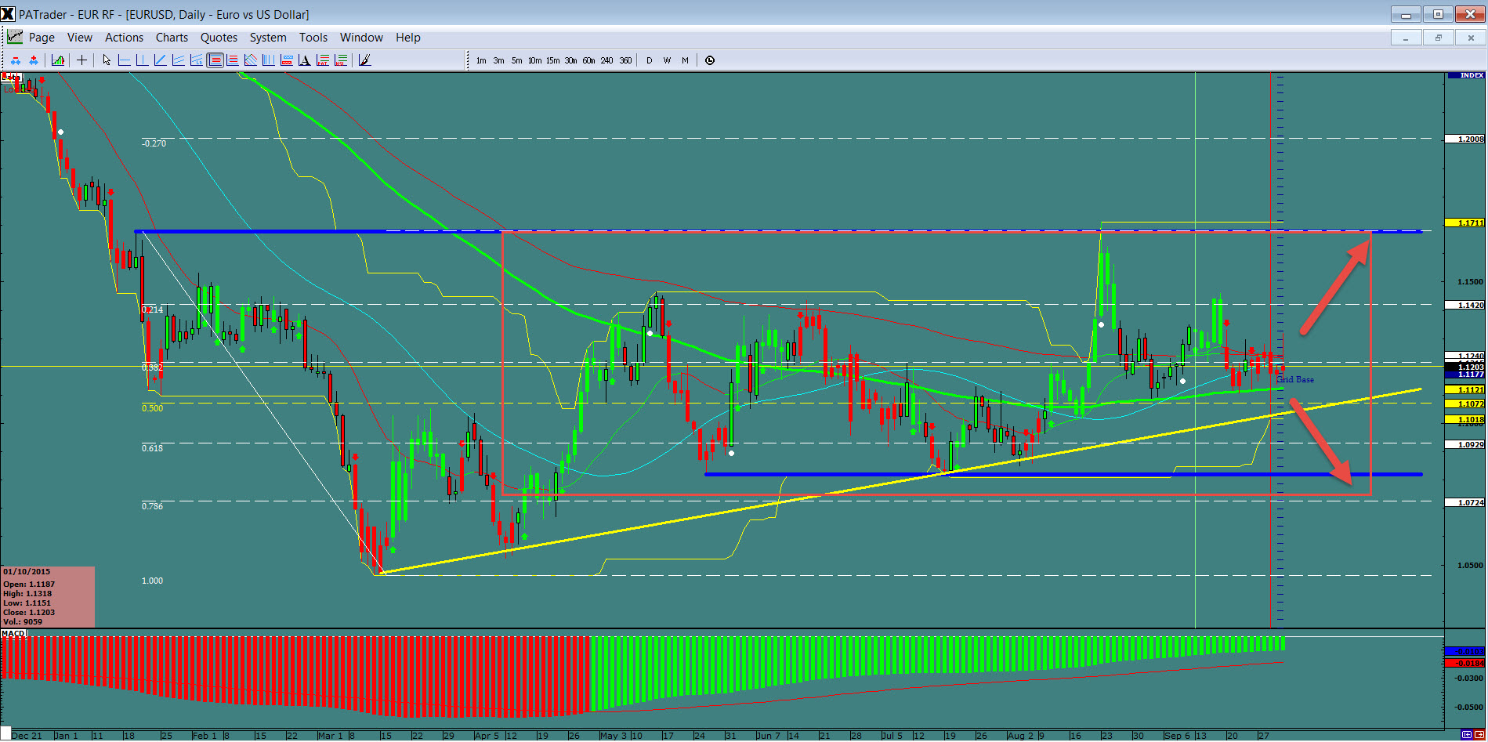Switch chart to 1m timeframe
Image resolution: width=1488 pixels, height=742 pixels.
click(481, 60)
